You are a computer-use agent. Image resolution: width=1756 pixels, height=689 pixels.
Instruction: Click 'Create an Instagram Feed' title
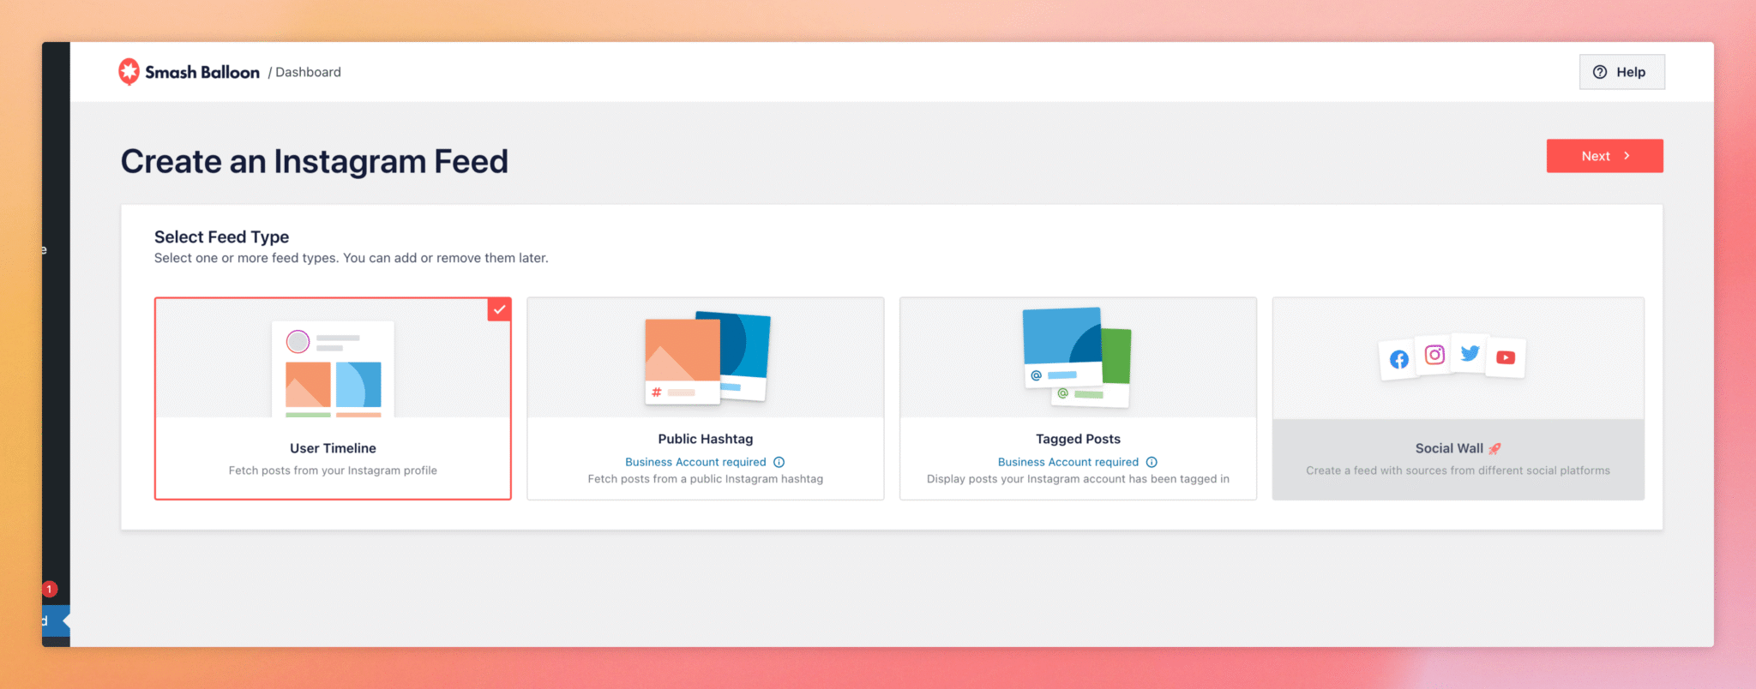click(x=314, y=161)
